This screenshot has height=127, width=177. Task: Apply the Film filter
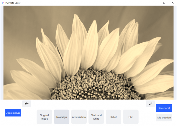point(131,117)
